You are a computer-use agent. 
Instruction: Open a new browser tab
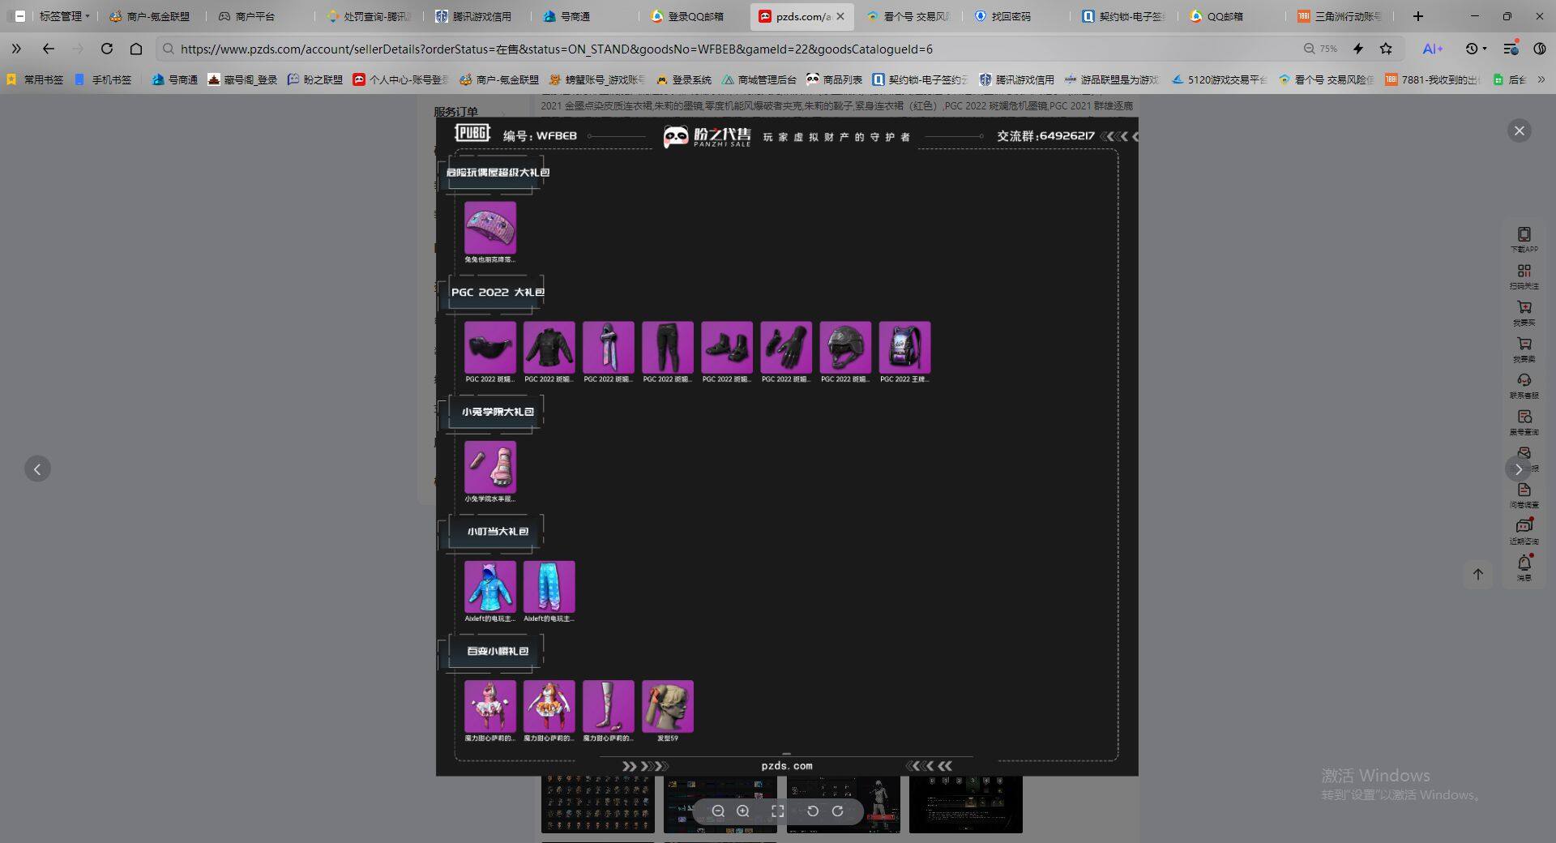coord(1418,16)
